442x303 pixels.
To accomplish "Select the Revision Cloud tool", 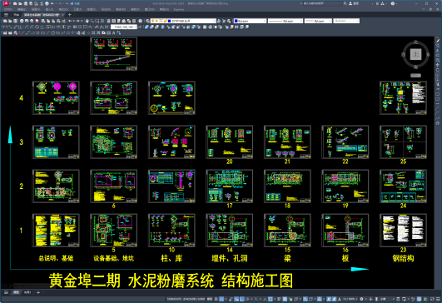I will click(x=57, y=32).
